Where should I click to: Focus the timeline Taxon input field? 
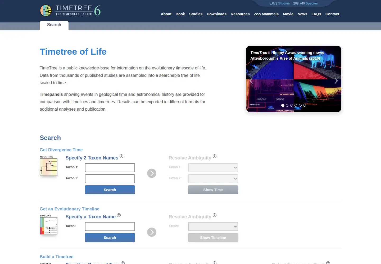tap(110, 227)
